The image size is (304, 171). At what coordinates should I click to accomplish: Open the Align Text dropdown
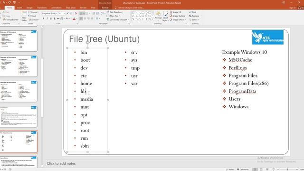click(x=113, y=16)
